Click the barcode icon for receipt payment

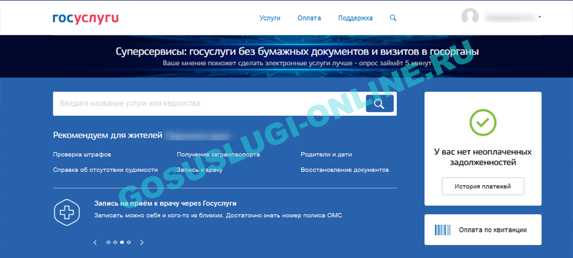(x=443, y=230)
